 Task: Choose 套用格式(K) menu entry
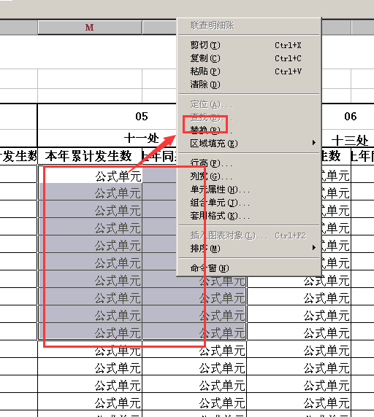click(x=249, y=216)
